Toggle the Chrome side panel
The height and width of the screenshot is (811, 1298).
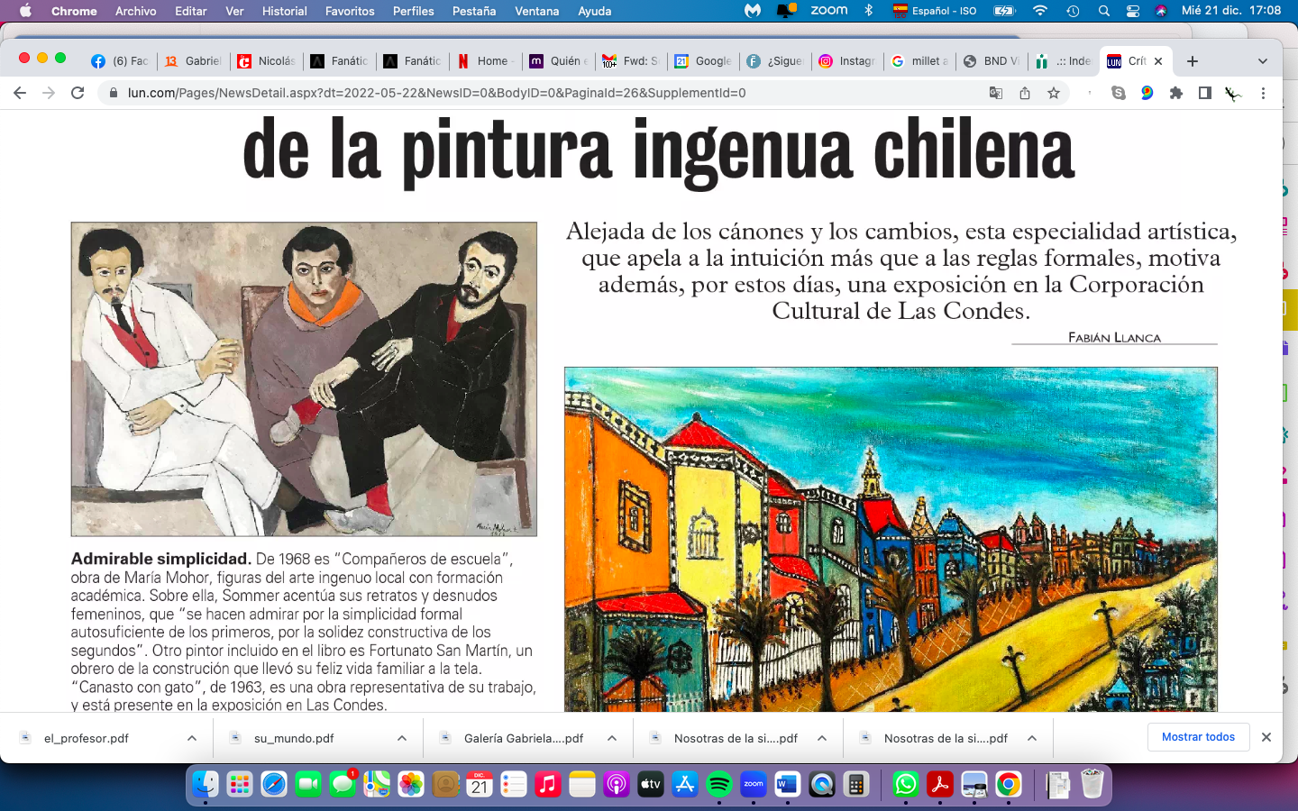[1205, 93]
